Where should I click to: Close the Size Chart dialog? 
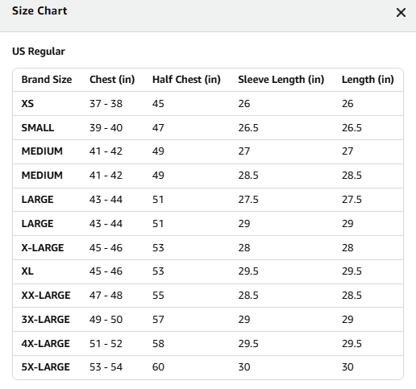coord(401,13)
